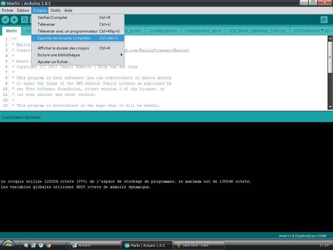Select Vérifier/Compiler menu entry
The width and height of the screenshot is (333, 250).
[78, 18]
